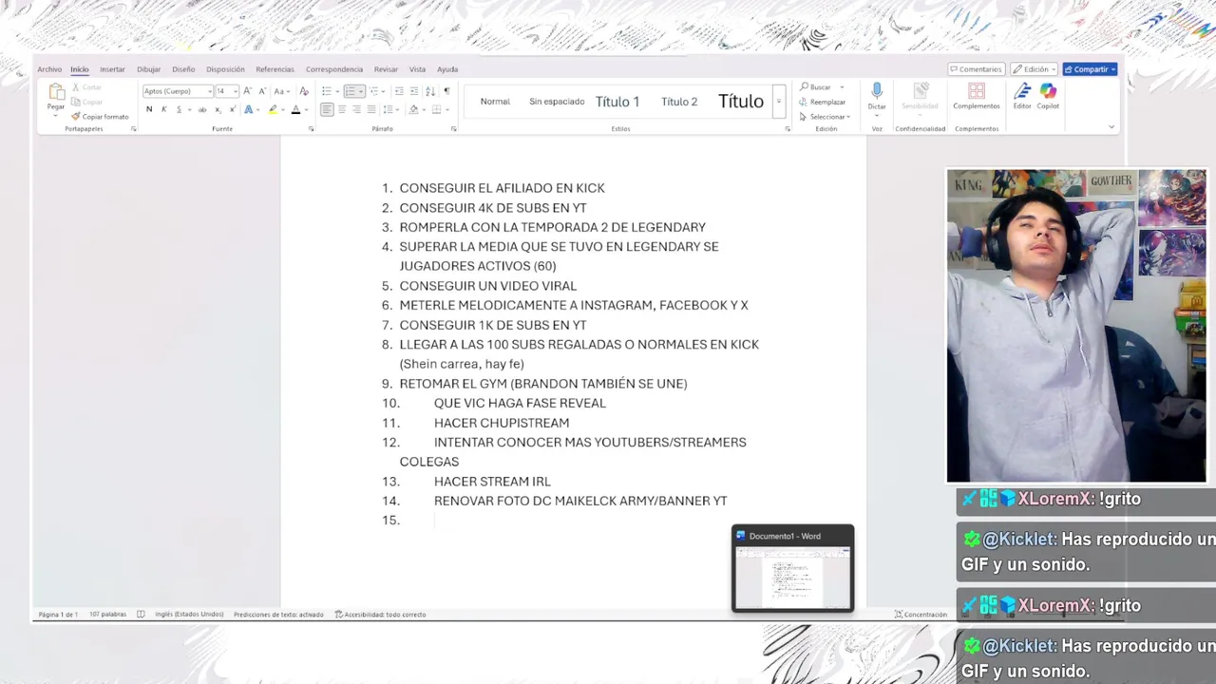This screenshot has height=684, width=1216.
Task: Open Edición mode dropdown
Action: [1034, 69]
